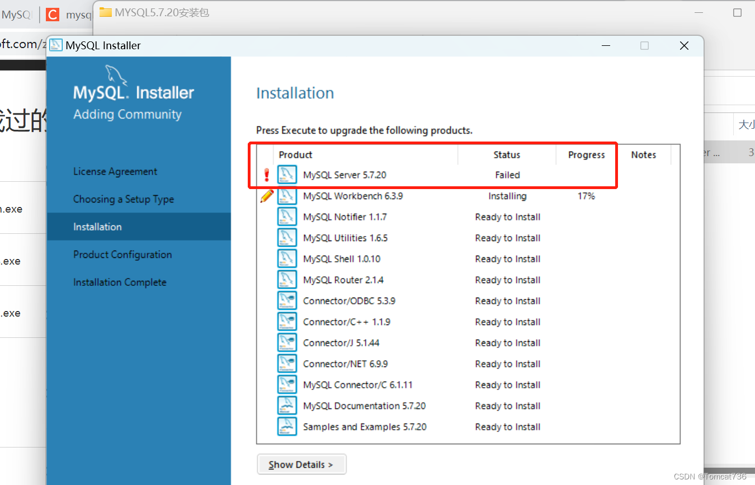
Task: Click the MySQL Shell 1.0.10 product icon
Action: 287,258
